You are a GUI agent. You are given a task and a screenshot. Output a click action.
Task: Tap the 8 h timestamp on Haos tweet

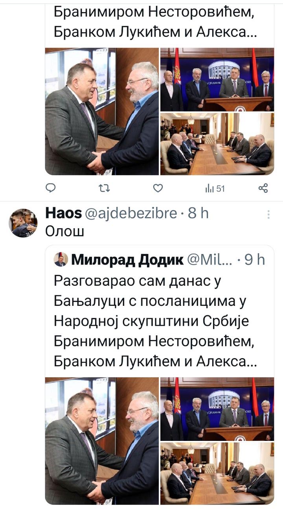[x=198, y=214]
